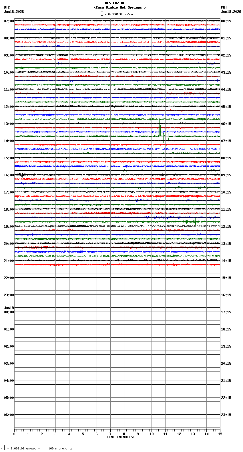Click the '19:00' UTC time label

click(x=9, y=227)
